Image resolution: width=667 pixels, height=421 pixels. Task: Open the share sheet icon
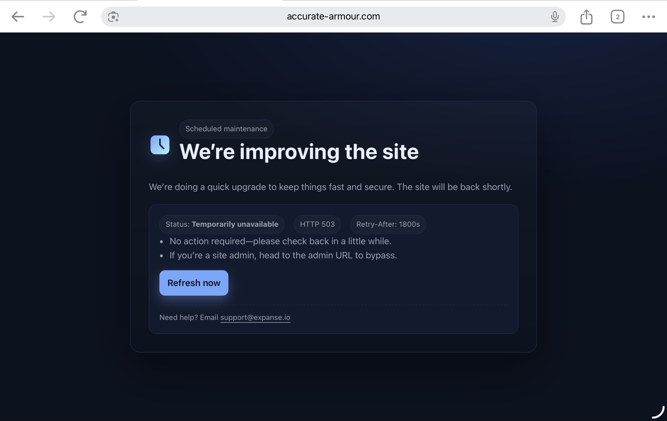point(586,17)
